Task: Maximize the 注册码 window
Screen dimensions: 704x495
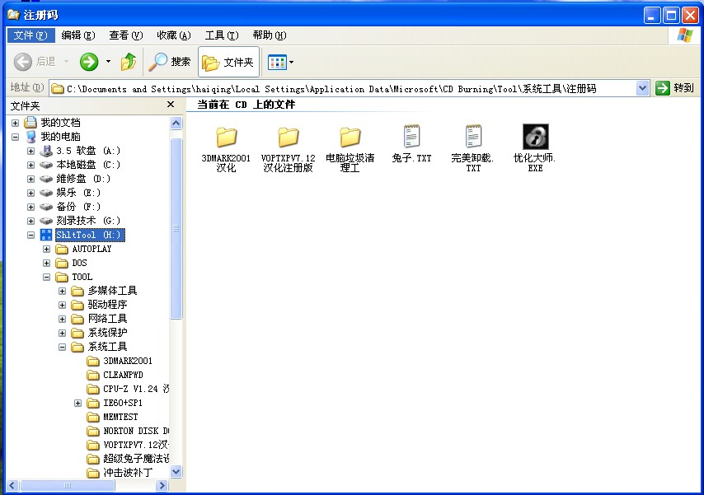Action: click(x=671, y=16)
